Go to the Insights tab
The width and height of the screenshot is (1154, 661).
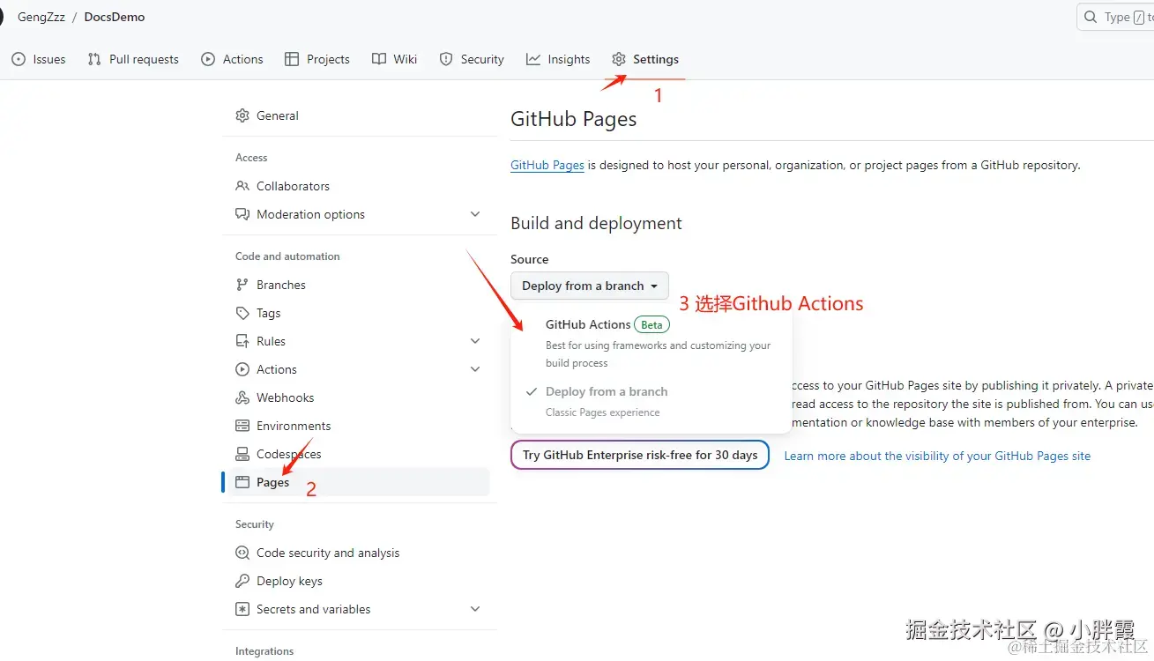tap(558, 59)
